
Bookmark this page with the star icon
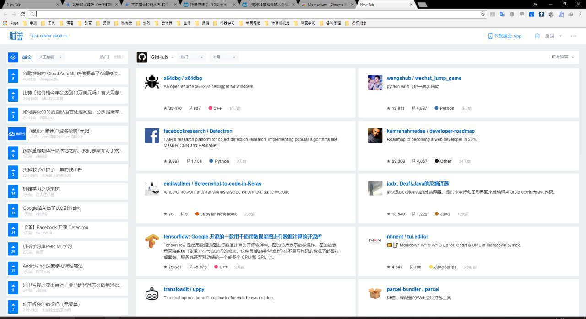click(x=483, y=14)
